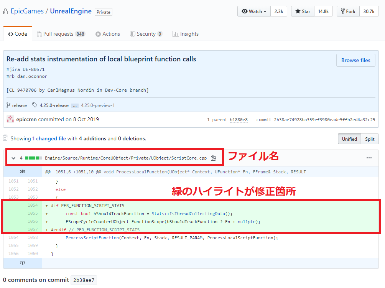Screen dimensions: 385x288
Task: Switch diff view to Split
Action: (370, 139)
